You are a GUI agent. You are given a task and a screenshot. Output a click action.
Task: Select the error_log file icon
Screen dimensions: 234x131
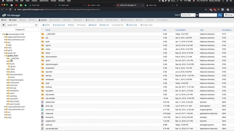(42, 106)
